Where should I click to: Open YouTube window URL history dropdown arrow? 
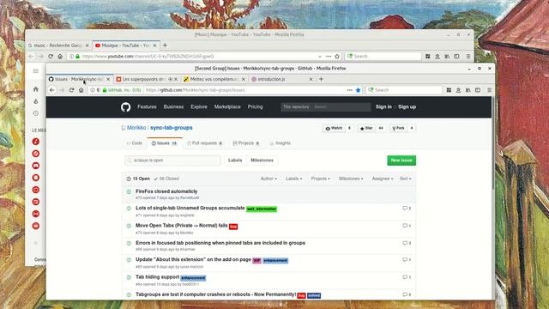tap(320, 57)
